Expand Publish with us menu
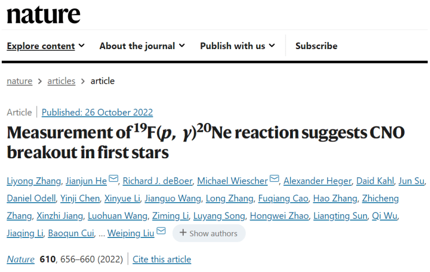This screenshot has height=272, width=430. click(x=238, y=46)
